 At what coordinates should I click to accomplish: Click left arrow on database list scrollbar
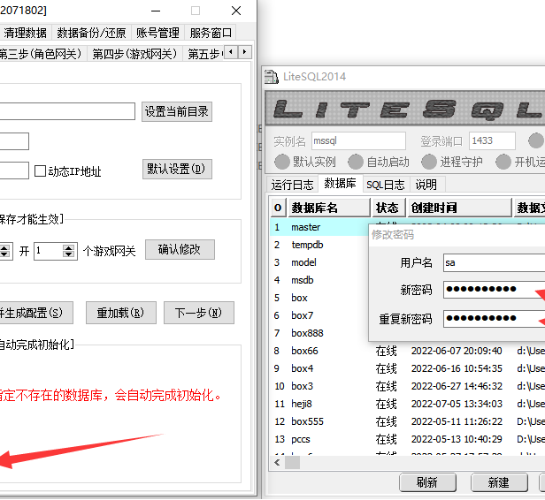coord(277,461)
